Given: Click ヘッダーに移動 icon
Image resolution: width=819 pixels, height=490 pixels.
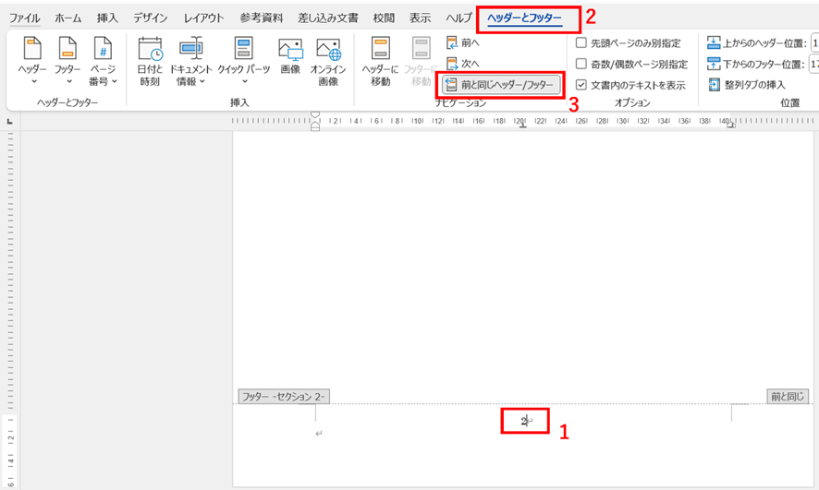Looking at the screenshot, I should [379, 51].
